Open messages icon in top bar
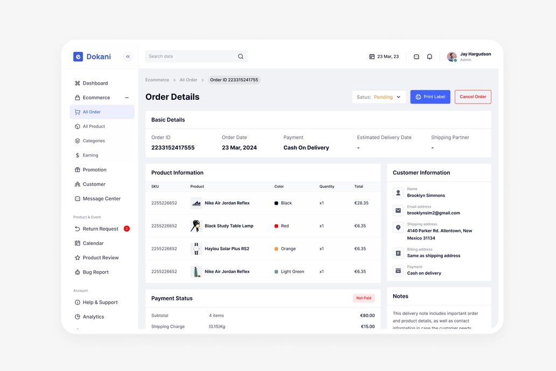The image size is (556, 371). tap(416, 57)
